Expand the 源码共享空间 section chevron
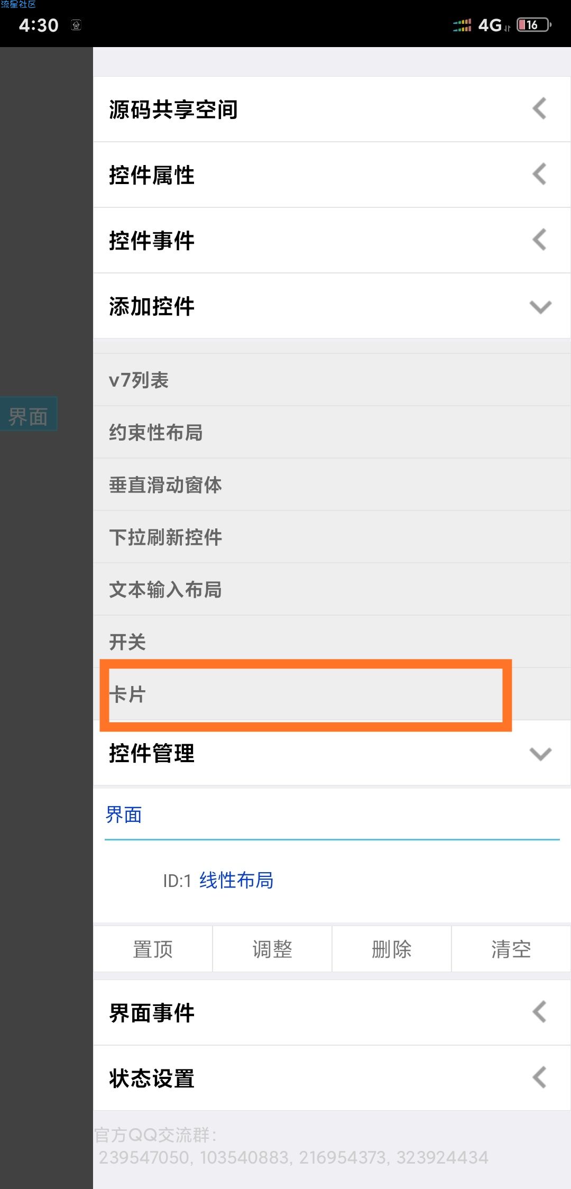Viewport: 571px width, 1189px height. [539, 109]
